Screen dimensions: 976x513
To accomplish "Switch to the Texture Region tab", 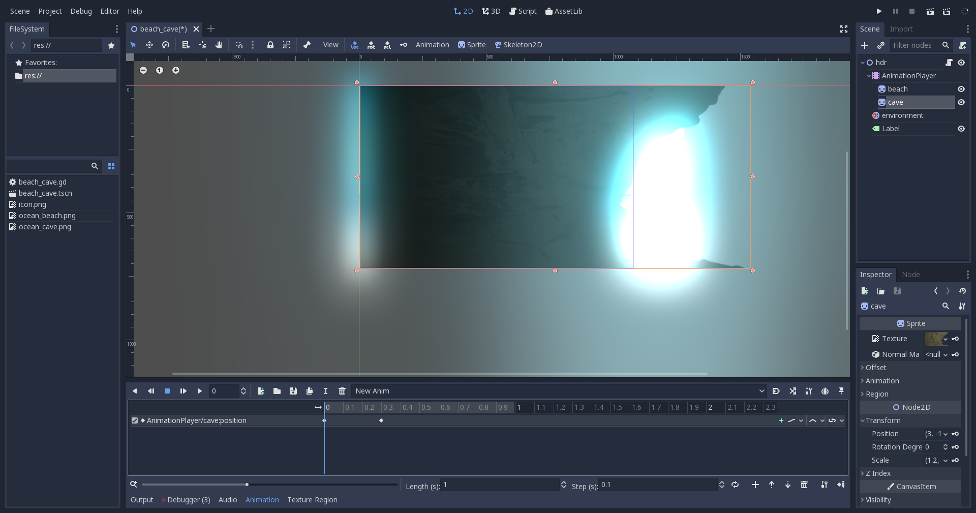I will pyautogui.click(x=312, y=500).
